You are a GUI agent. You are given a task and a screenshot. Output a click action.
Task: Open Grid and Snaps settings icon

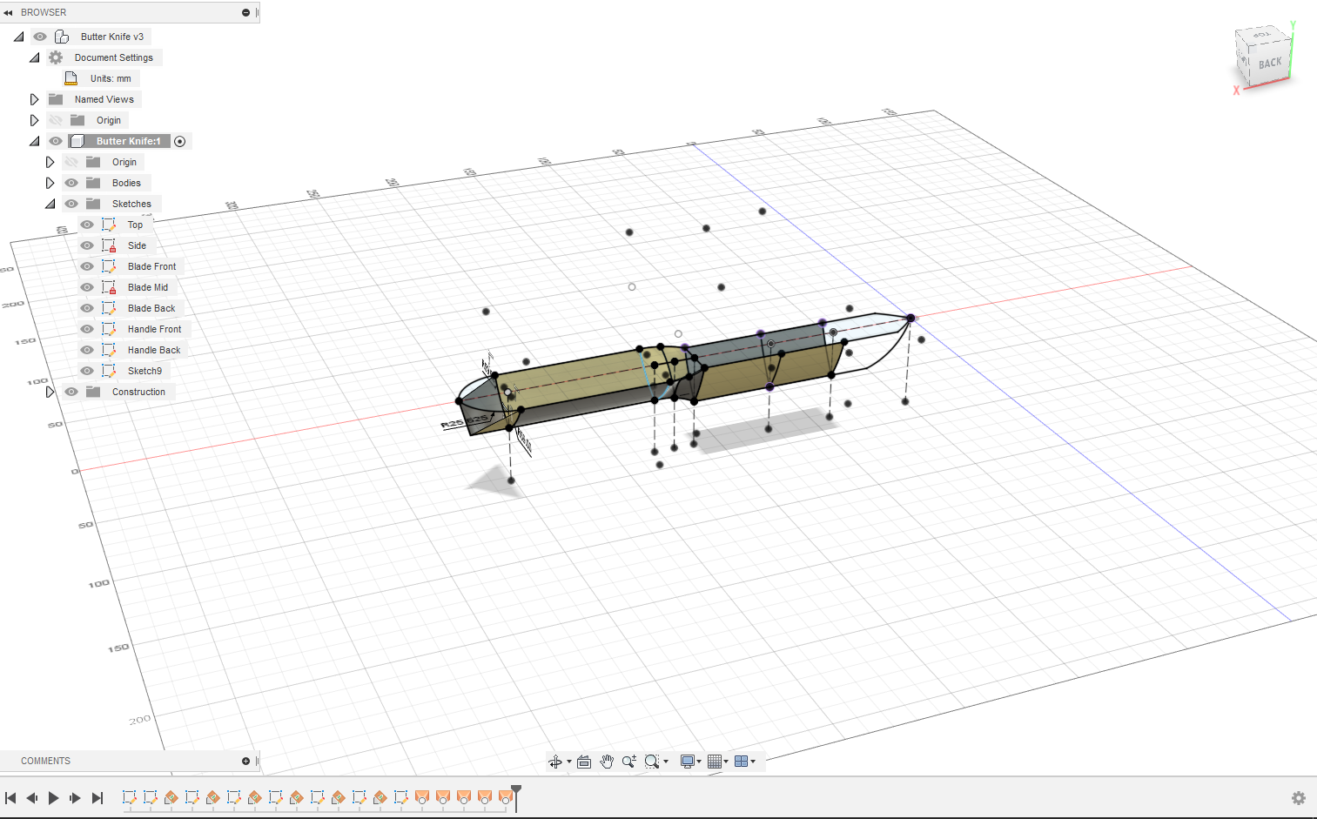coord(715,762)
